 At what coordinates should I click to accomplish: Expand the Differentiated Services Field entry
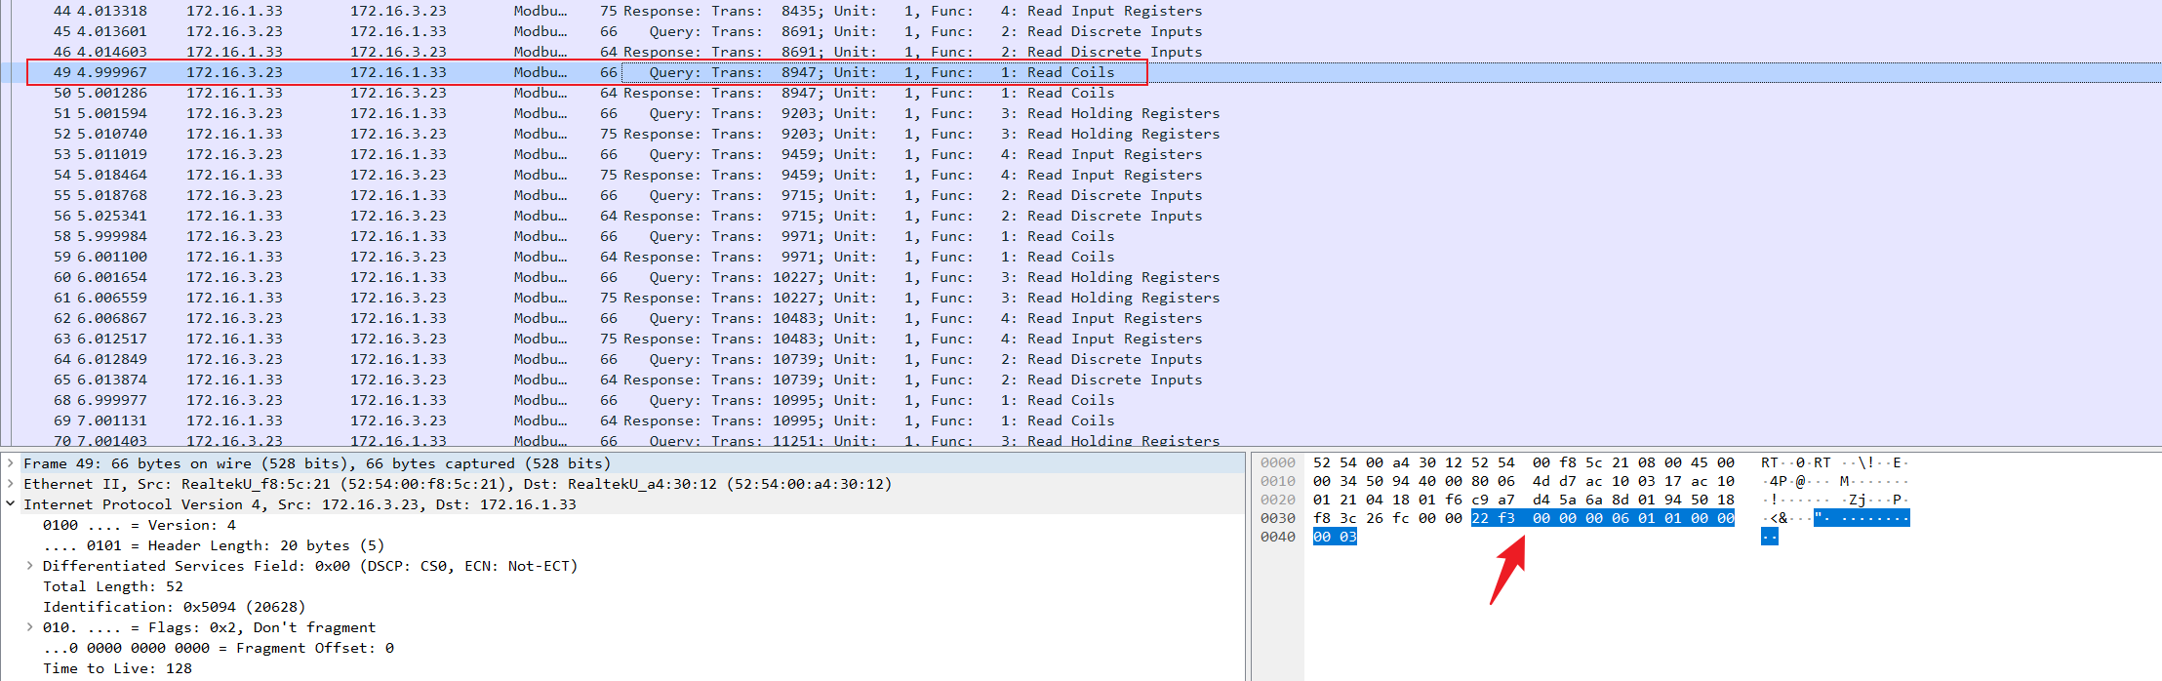[30, 566]
